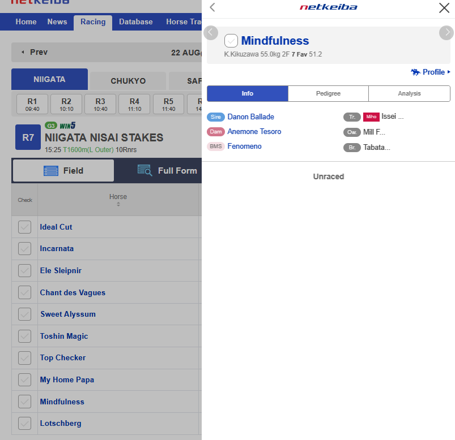This screenshot has width=455, height=440.
Task: Click the Sire badge
Action: (216, 117)
